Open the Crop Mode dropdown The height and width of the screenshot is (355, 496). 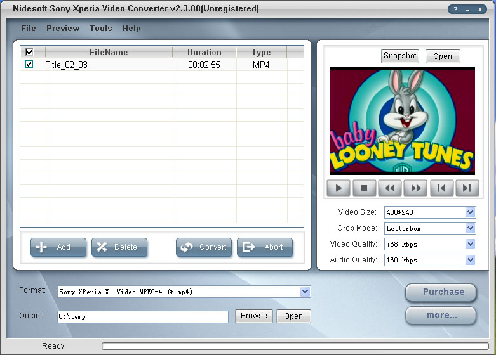(470, 228)
